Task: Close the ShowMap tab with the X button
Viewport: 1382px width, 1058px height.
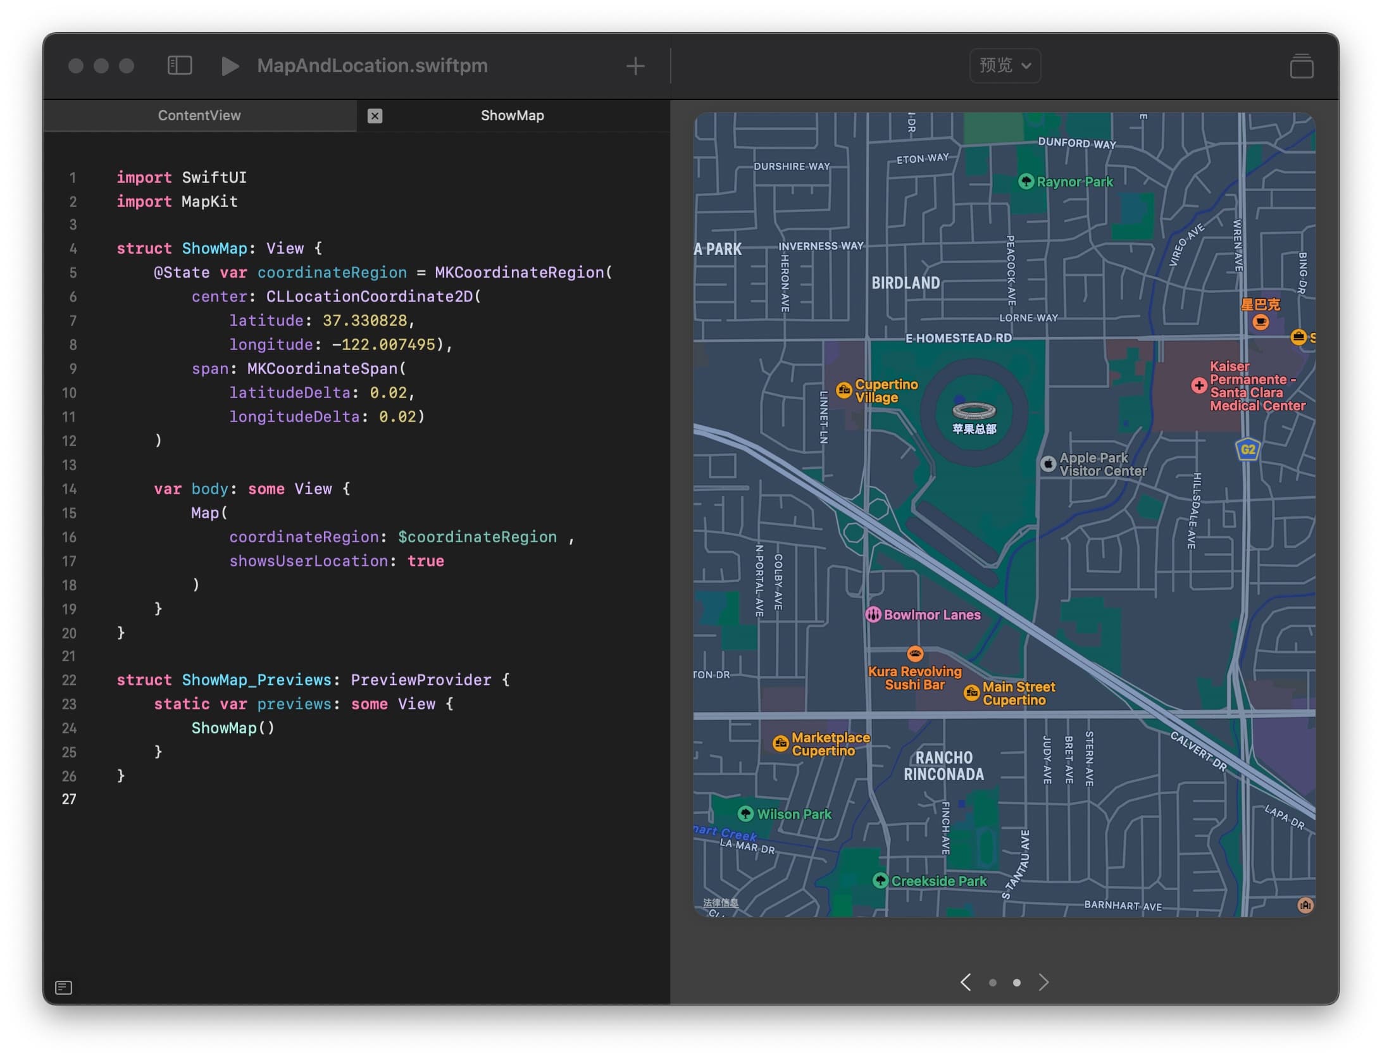Action: [375, 116]
